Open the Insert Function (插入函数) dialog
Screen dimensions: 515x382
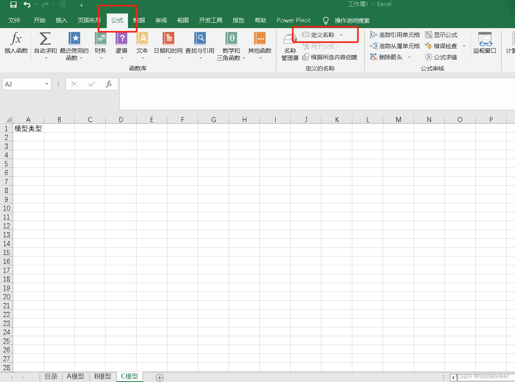tap(16, 43)
